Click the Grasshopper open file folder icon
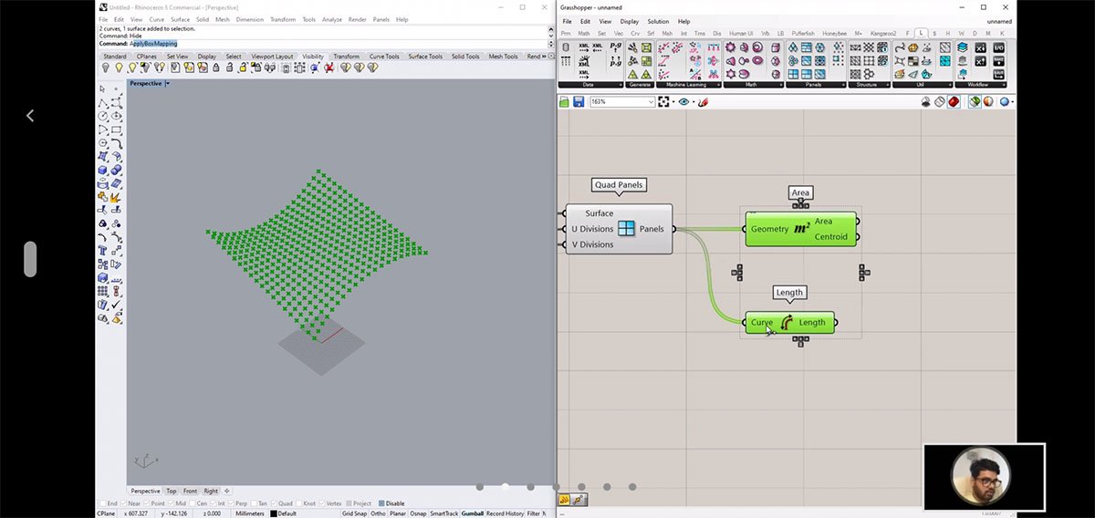1095x518 pixels. [565, 101]
